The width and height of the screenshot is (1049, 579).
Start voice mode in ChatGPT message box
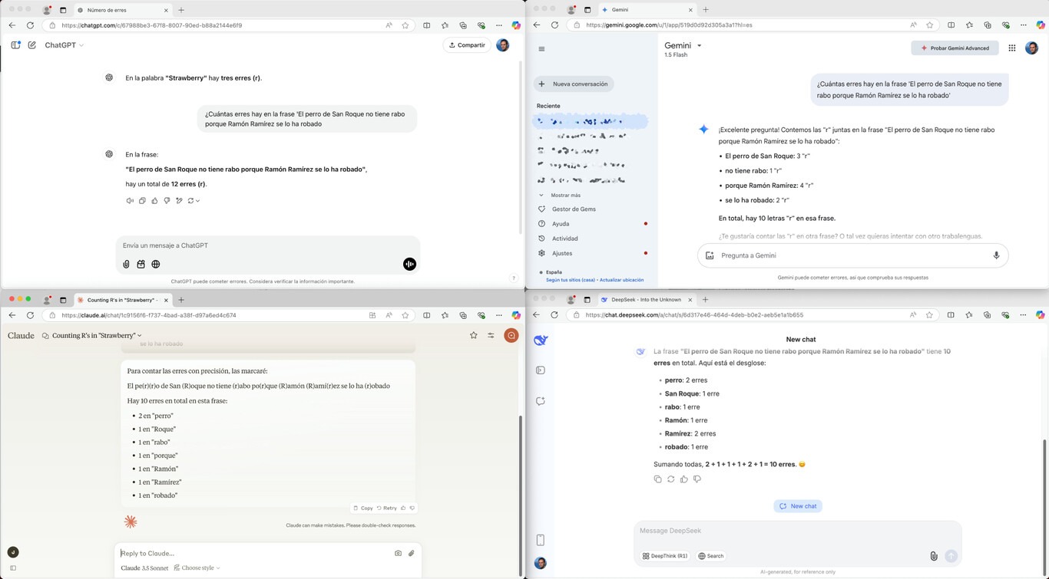click(409, 264)
